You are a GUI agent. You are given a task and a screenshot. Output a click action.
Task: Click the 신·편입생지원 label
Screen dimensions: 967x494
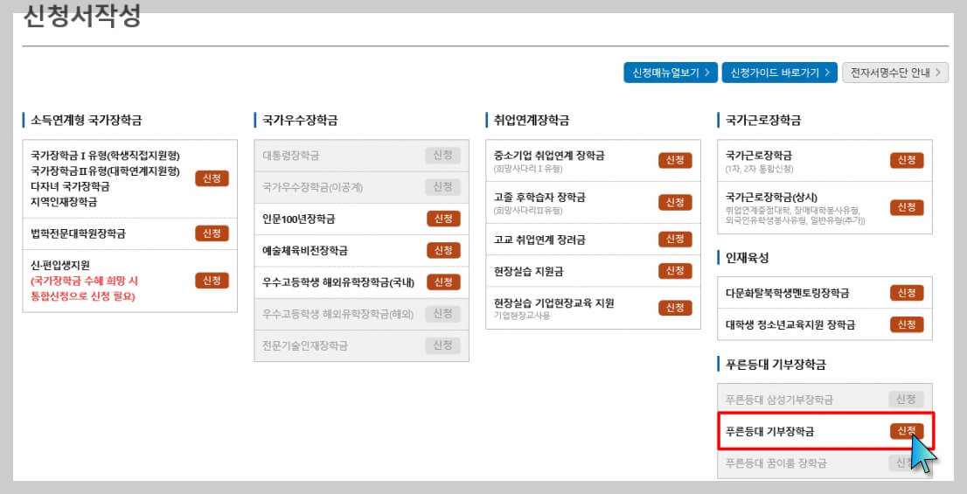coord(59,265)
